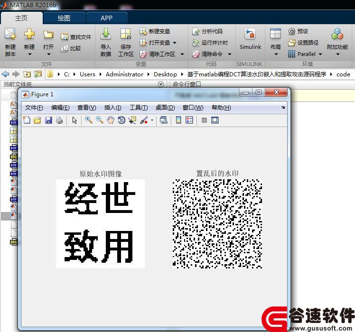Image resolution: width=355 pixels, height=332 pixels.
Task: Click Hide Plot Tools icon
Action: coord(204,120)
